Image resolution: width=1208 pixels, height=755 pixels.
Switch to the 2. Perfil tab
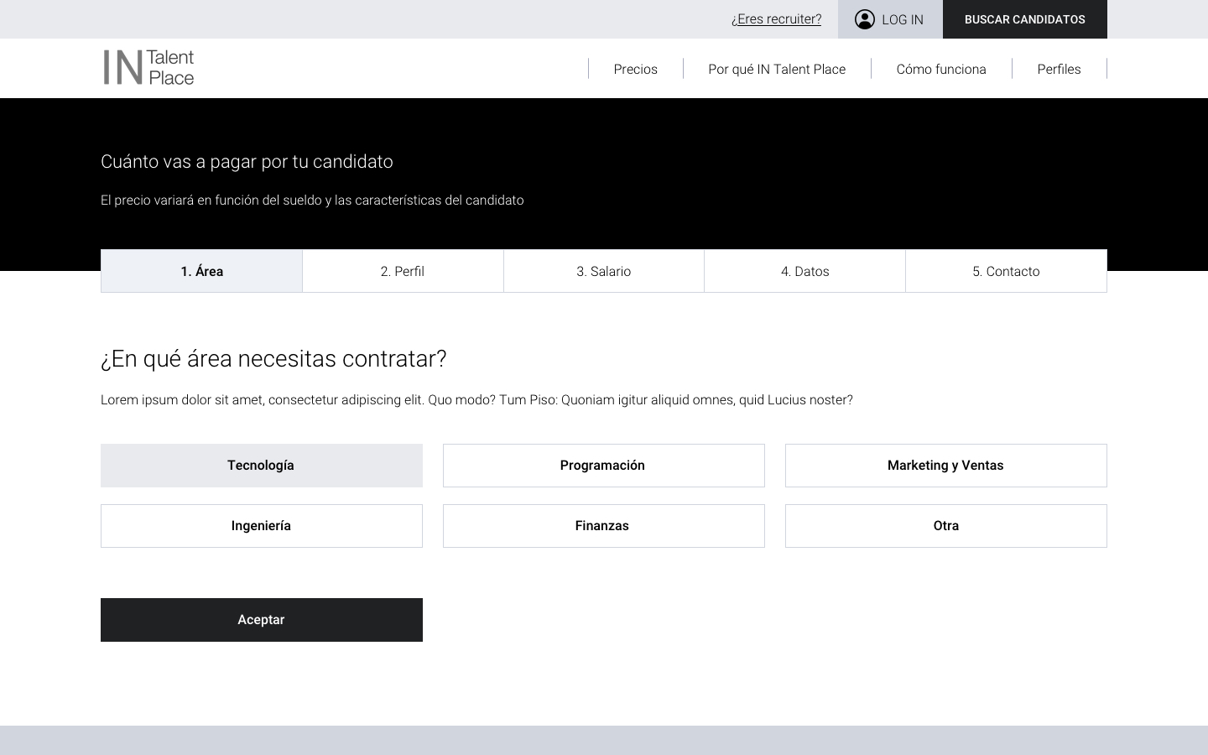[403, 271]
